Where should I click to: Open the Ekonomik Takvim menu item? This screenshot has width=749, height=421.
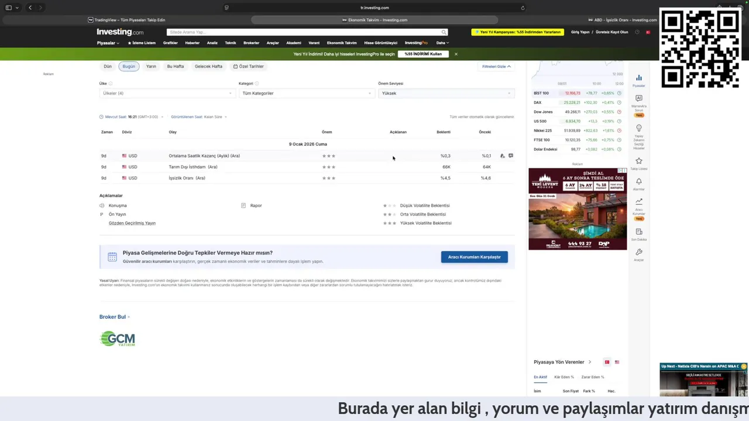tap(342, 43)
